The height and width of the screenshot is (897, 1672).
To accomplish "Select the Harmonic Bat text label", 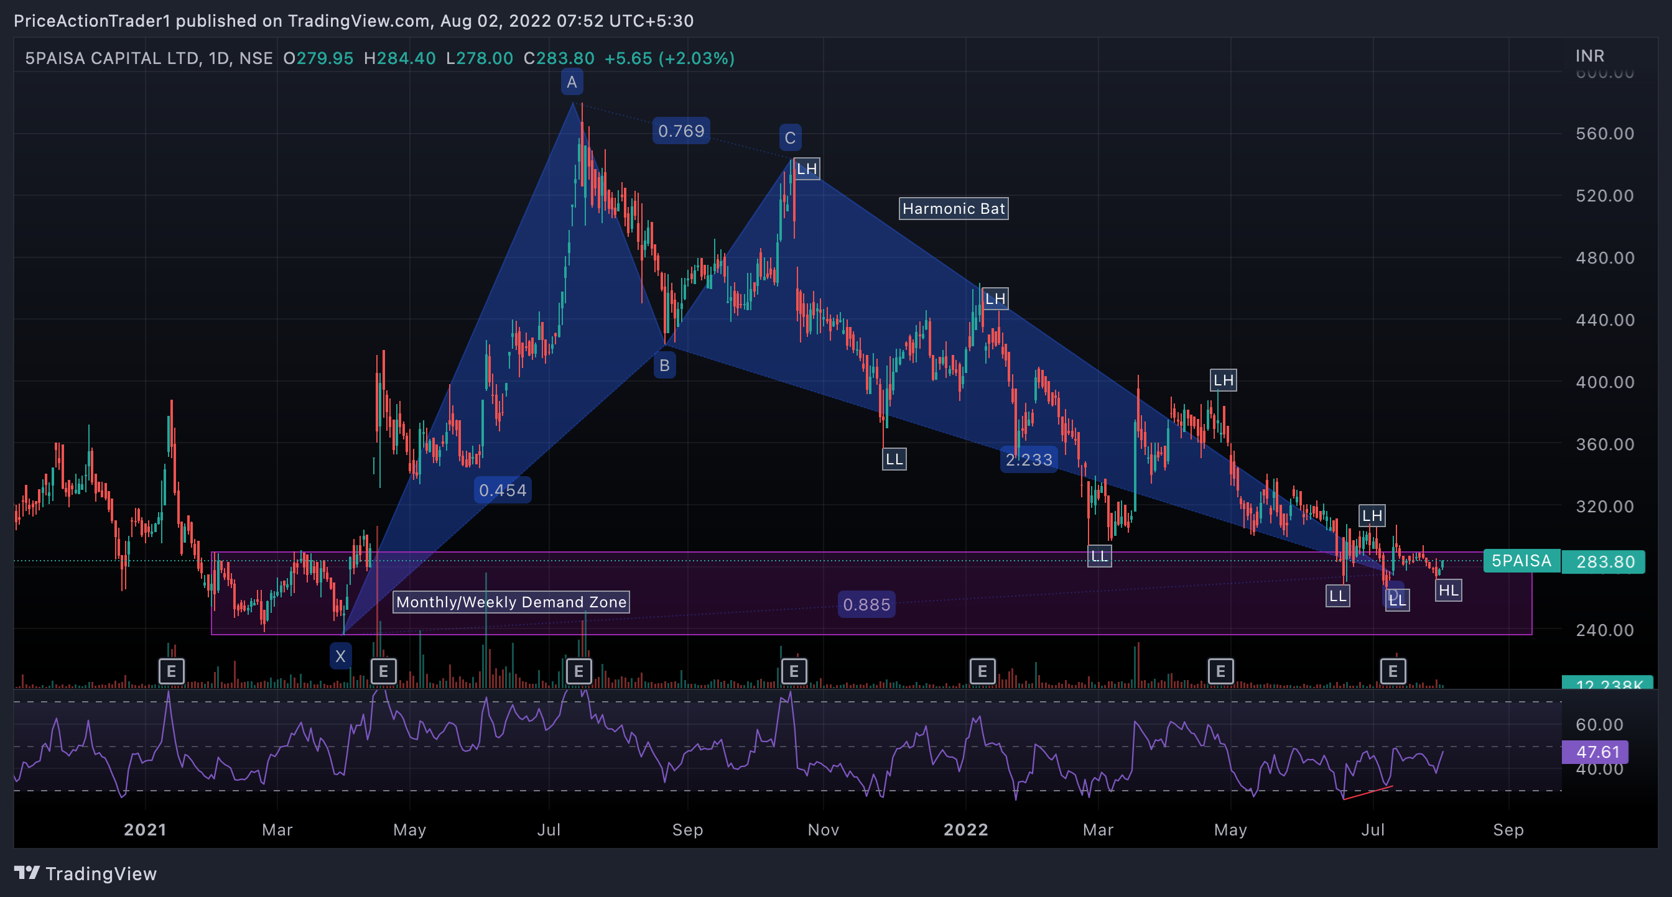I will tap(954, 209).
